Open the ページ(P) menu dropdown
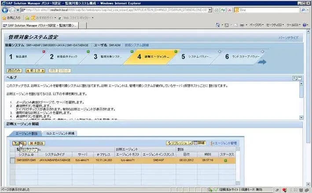312x193 pixels. pos(256,25)
